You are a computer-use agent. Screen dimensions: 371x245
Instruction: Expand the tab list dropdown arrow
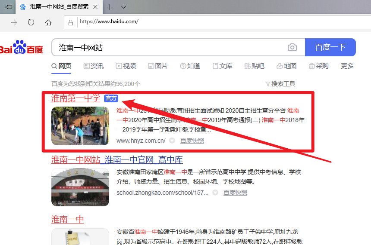[x=123, y=7]
